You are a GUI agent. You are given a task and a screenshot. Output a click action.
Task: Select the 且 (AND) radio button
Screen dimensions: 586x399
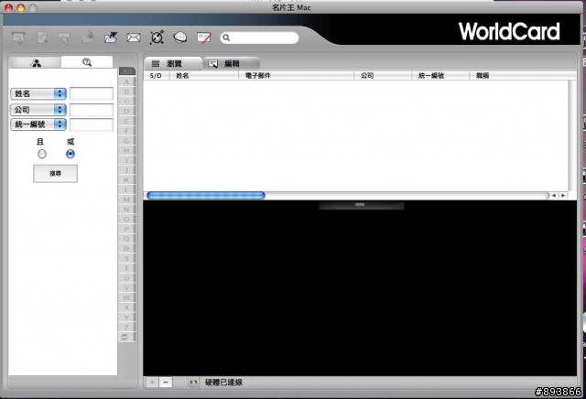42,154
